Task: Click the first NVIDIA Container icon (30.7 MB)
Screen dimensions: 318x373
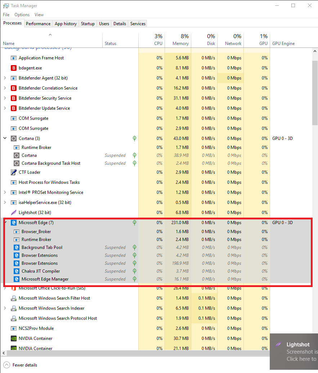Action: (14, 338)
